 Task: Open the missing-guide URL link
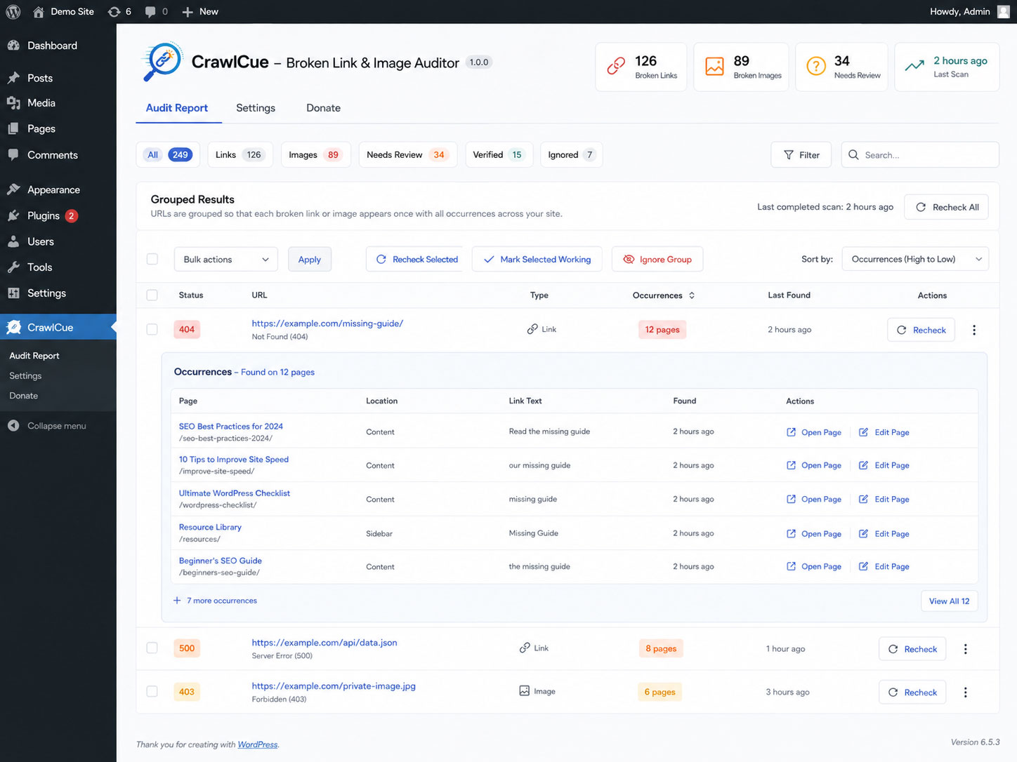pos(328,323)
